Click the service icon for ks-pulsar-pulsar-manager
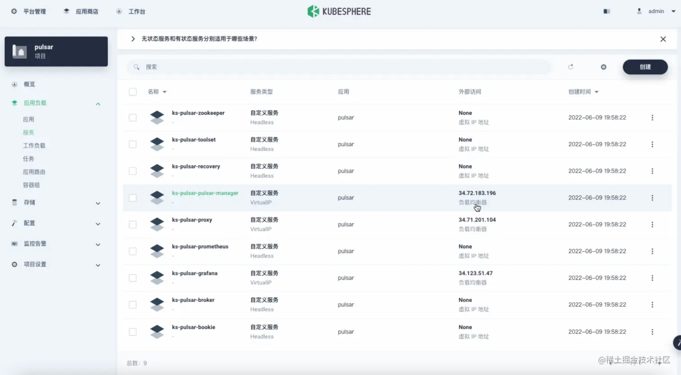 pyautogui.click(x=157, y=197)
